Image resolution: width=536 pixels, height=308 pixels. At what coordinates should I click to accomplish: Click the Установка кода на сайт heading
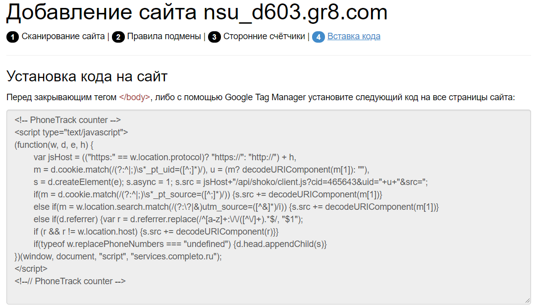tap(87, 76)
